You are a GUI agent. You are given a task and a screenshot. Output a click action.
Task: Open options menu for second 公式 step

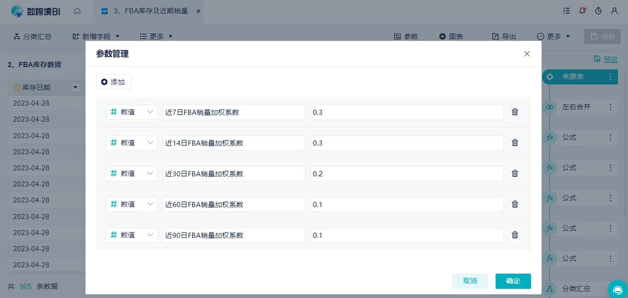tap(610, 168)
